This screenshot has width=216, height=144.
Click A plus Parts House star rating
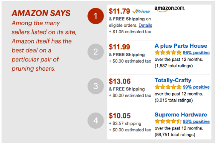tap(168, 53)
